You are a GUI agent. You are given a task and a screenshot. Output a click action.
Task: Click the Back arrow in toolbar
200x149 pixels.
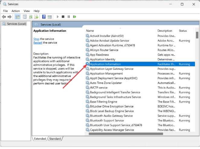click(4, 17)
